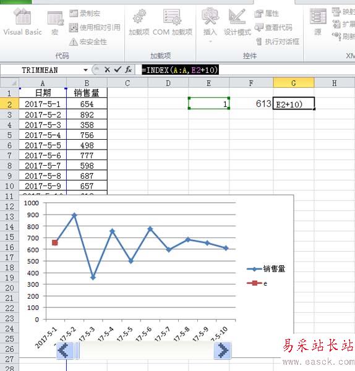Select row 1 header
Screen dimensions: 355x371
click(x=9, y=93)
